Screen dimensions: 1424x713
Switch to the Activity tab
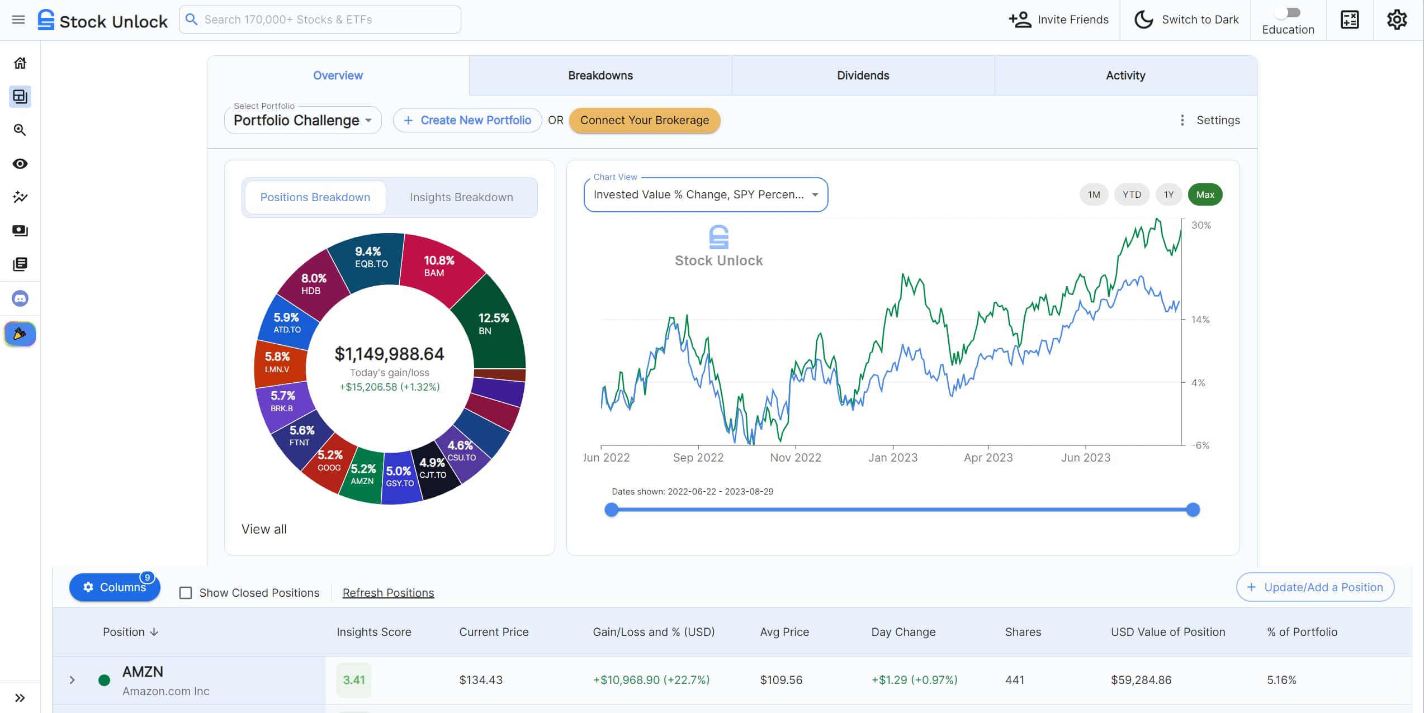coord(1125,75)
